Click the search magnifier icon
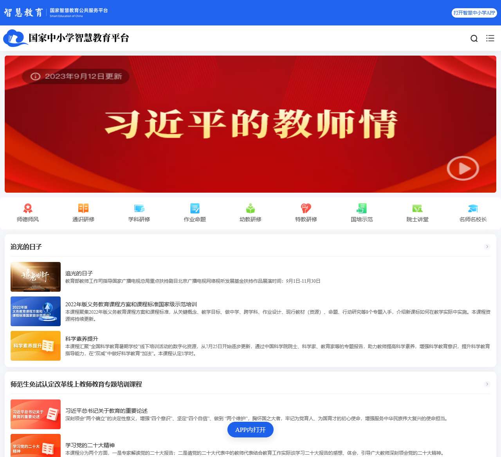This screenshot has width=501, height=457. tap(474, 38)
